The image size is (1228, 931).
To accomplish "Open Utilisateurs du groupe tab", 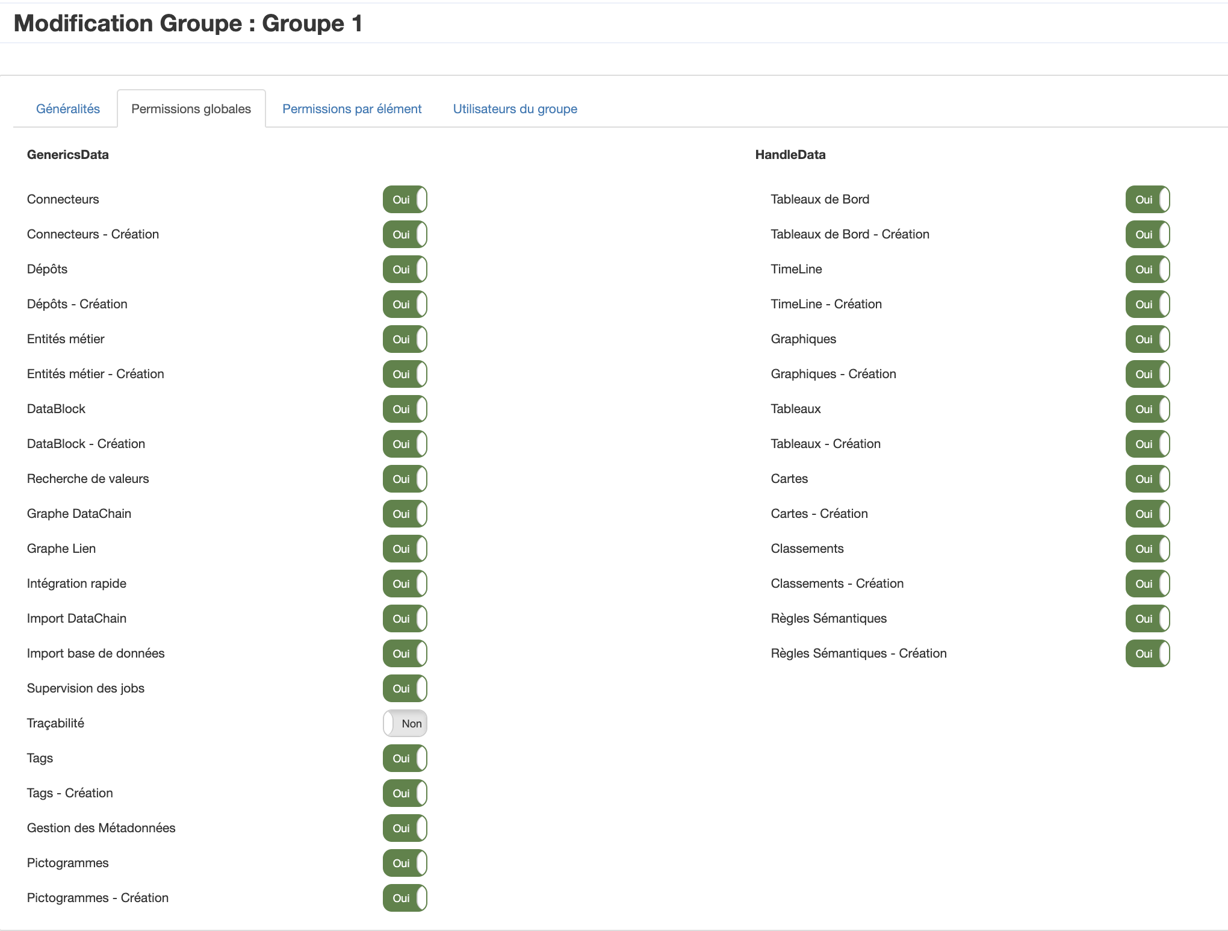I will tap(515, 109).
